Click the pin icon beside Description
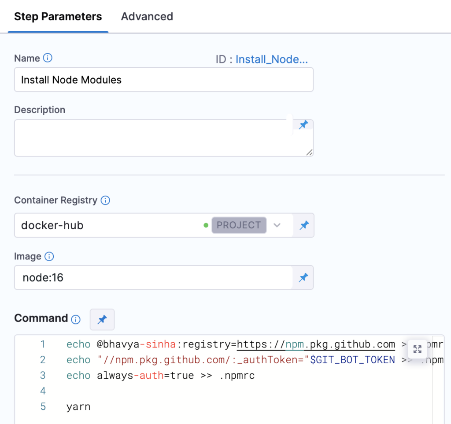Screen dimensions: 451x424 tap(303, 125)
